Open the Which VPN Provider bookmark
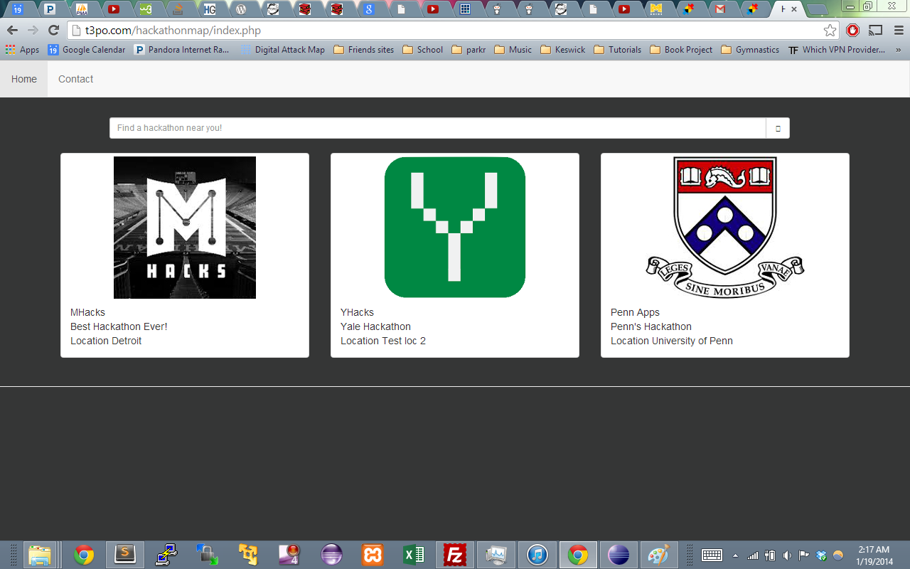 [x=837, y=50]
